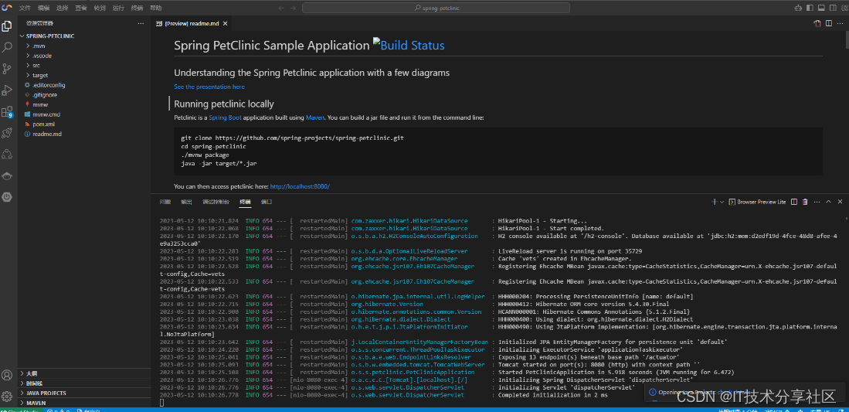The height and width of the screenshot is (412, 849).
Task: Maximize the terminal panel with up chevron
Action: point(828,202)
